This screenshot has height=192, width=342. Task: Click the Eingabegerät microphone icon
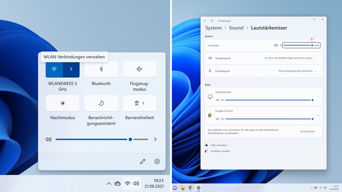click(210, 71)
